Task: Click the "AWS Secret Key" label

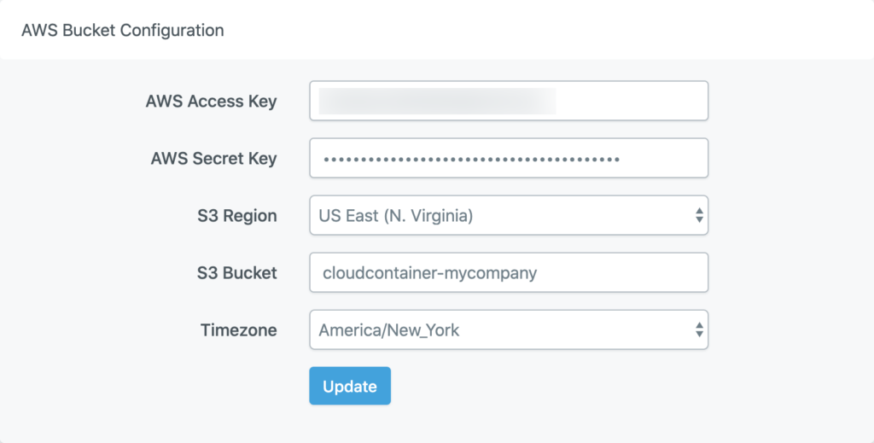Action: pos(213,158)
